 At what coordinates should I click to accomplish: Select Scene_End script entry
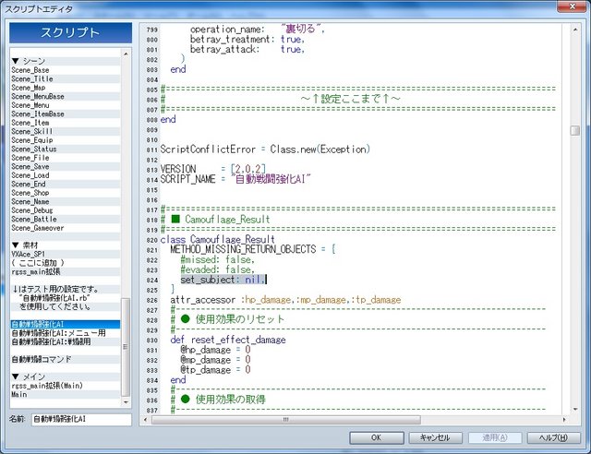click(66, 184)
